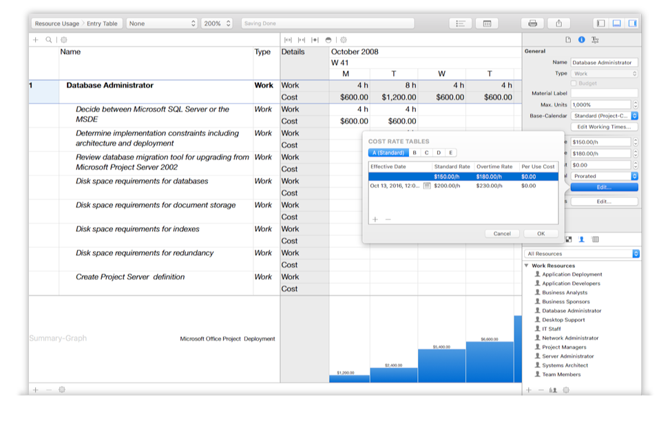Viewport: 670px width, 423px height.
Task: Select the $200.00/h standard rate cell
Action: (447, 186)
